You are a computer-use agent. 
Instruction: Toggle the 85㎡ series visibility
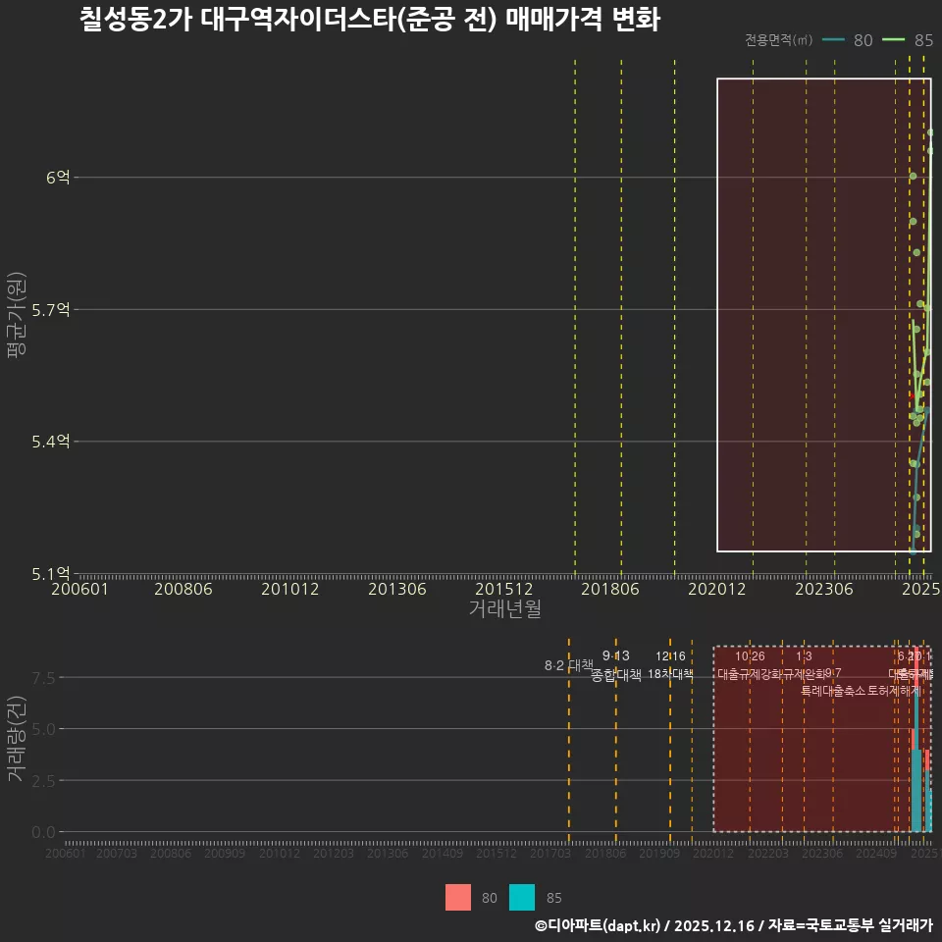coord(908,40)
